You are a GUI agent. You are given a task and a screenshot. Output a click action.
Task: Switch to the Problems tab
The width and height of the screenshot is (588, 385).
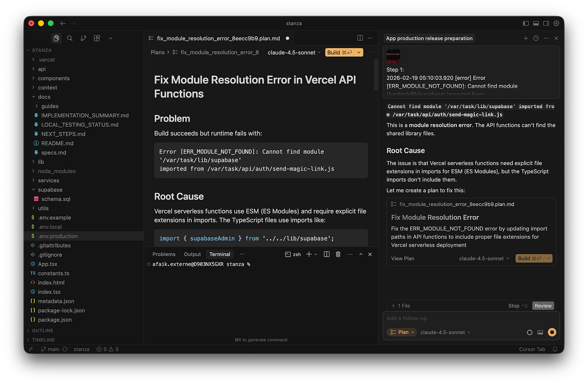(164, 254)
